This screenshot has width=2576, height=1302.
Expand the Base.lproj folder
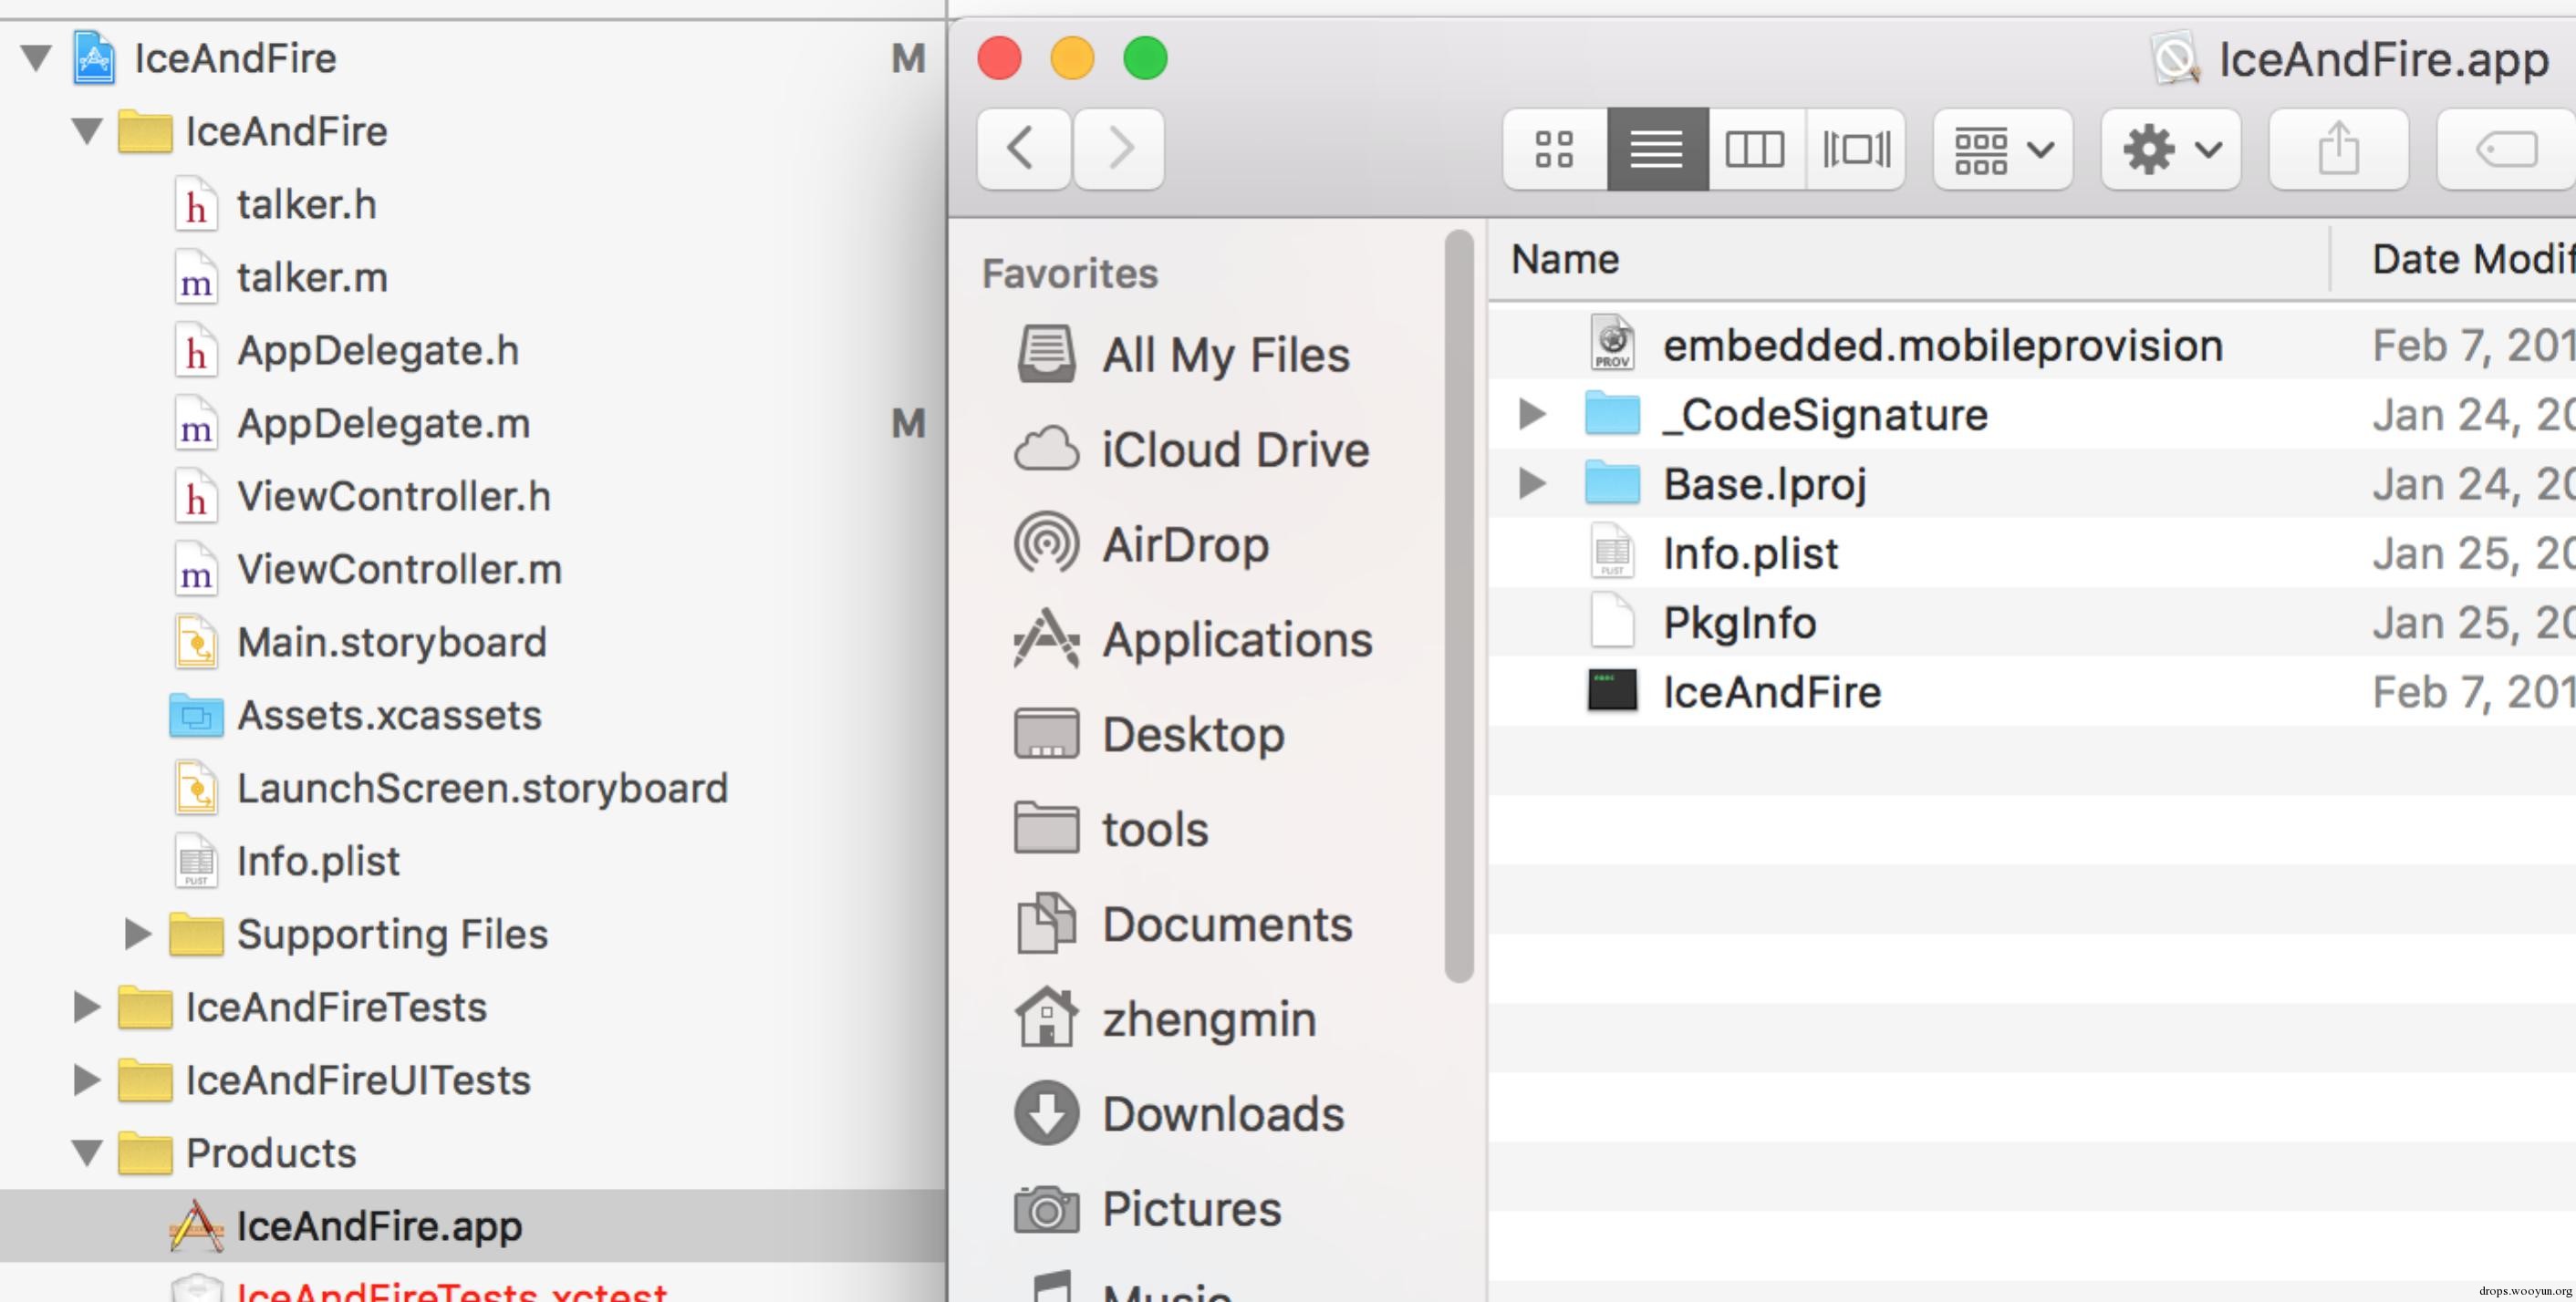pyautogui.click(x=1530, y=483)
